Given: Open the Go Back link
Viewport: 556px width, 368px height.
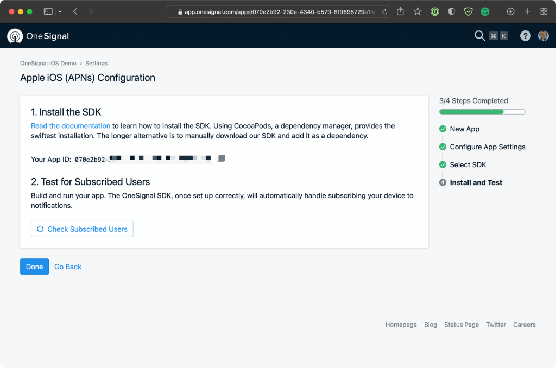Looking at the screenshot, I should coord(68,267).
